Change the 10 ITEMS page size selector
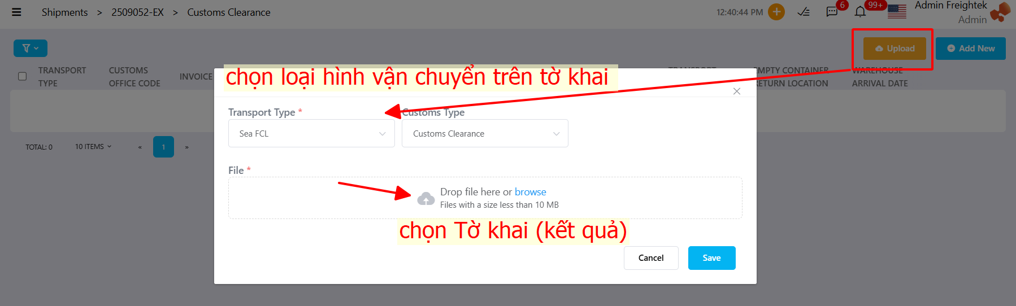 [x=93, y=147]
